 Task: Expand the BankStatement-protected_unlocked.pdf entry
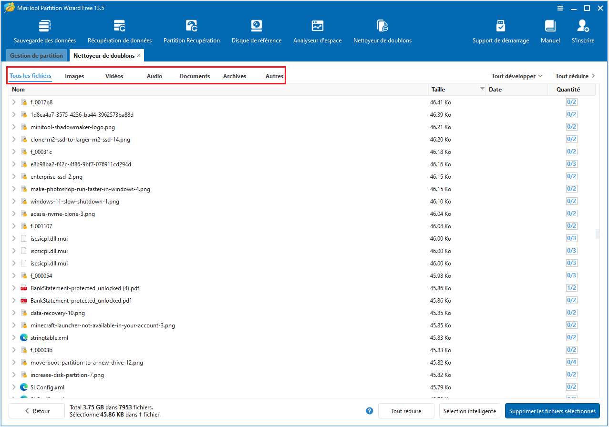click(13, 300)
